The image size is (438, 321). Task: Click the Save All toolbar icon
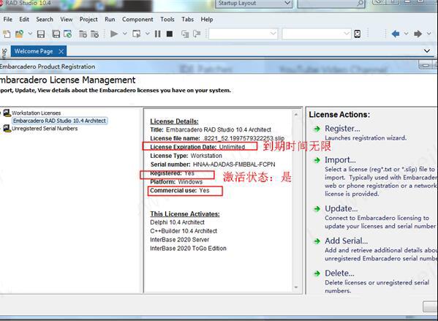[56, 34]
